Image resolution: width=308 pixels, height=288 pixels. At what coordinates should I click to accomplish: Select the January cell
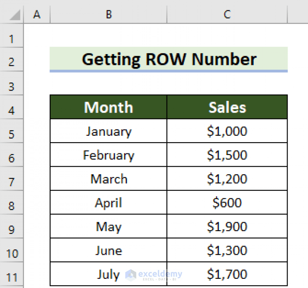108,131
